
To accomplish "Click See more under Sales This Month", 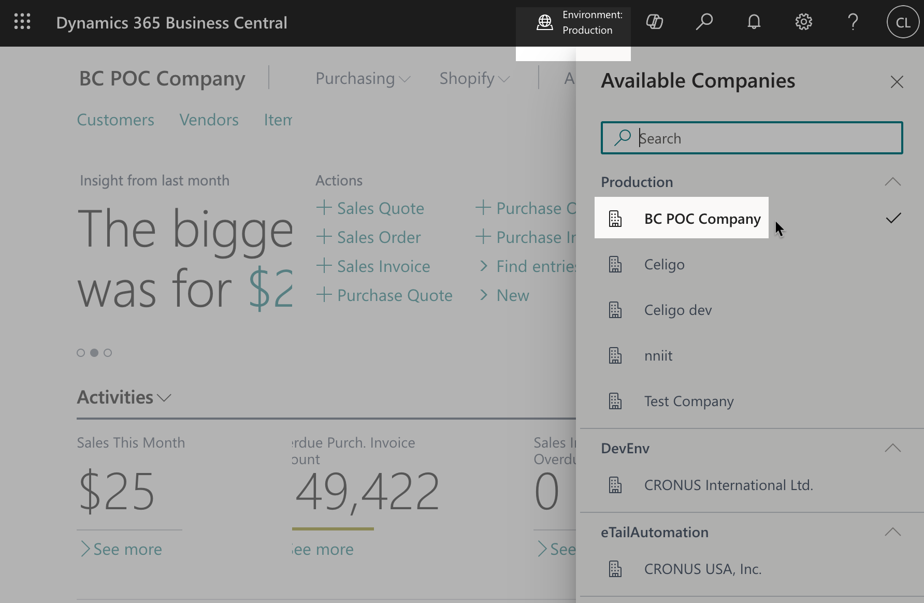I will click(122, 549).
